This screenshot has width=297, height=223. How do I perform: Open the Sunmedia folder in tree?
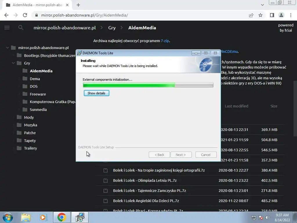click(38, 109)
